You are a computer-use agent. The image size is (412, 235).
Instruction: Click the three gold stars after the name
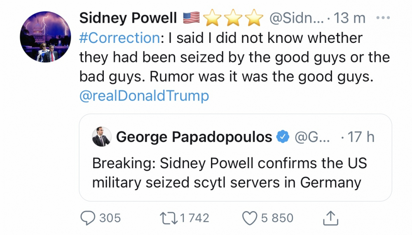click(x=234, y=18)
